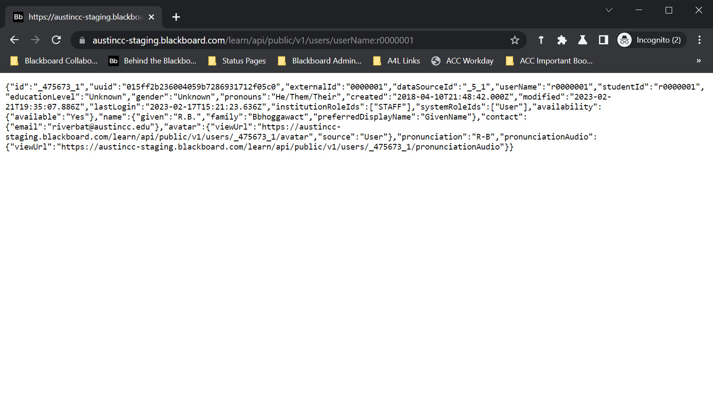Click the globe icon next to ACC Workday
Image resolution: width=713 pixels, height=400 pixels.
tap(435, 61)
